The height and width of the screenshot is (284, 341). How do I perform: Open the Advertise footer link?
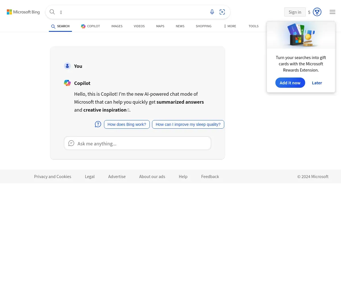point(117,176)
